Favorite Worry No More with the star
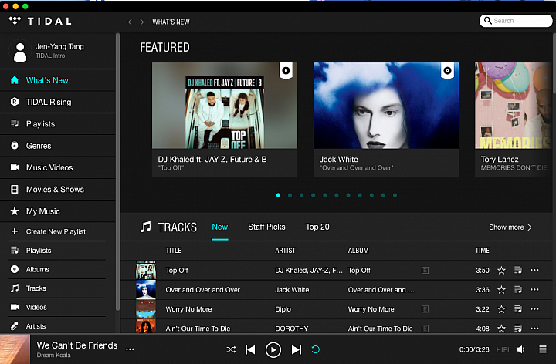Screen dimensions: 556x364 501,309
